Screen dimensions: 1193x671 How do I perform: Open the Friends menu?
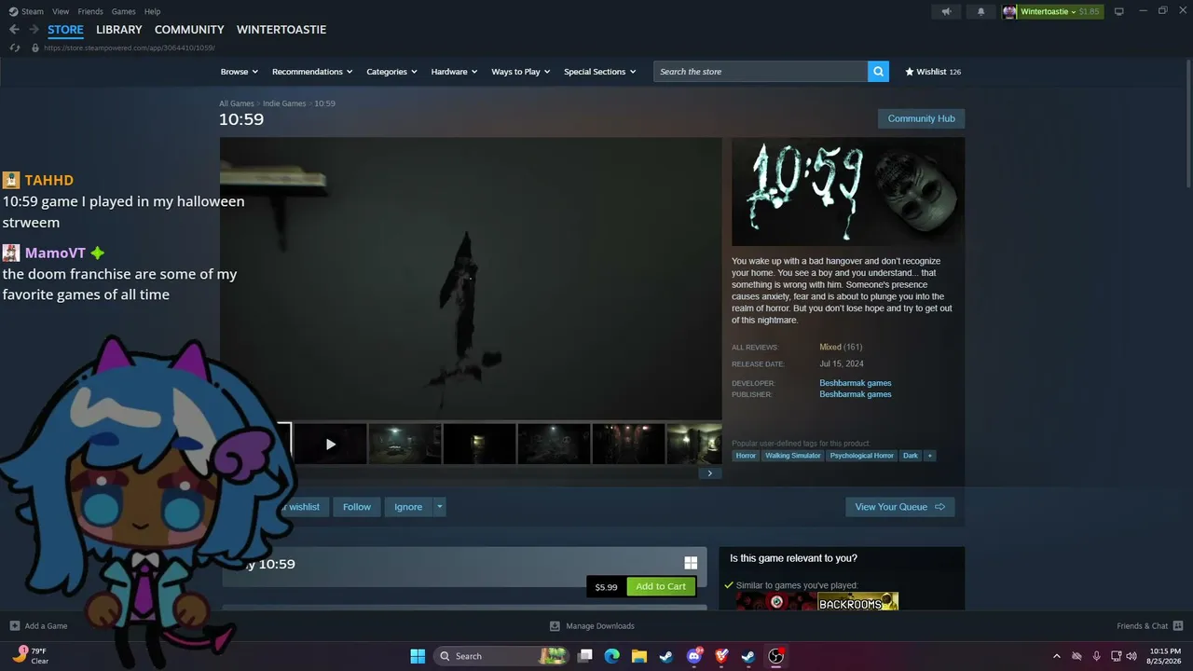pos(90,11)
